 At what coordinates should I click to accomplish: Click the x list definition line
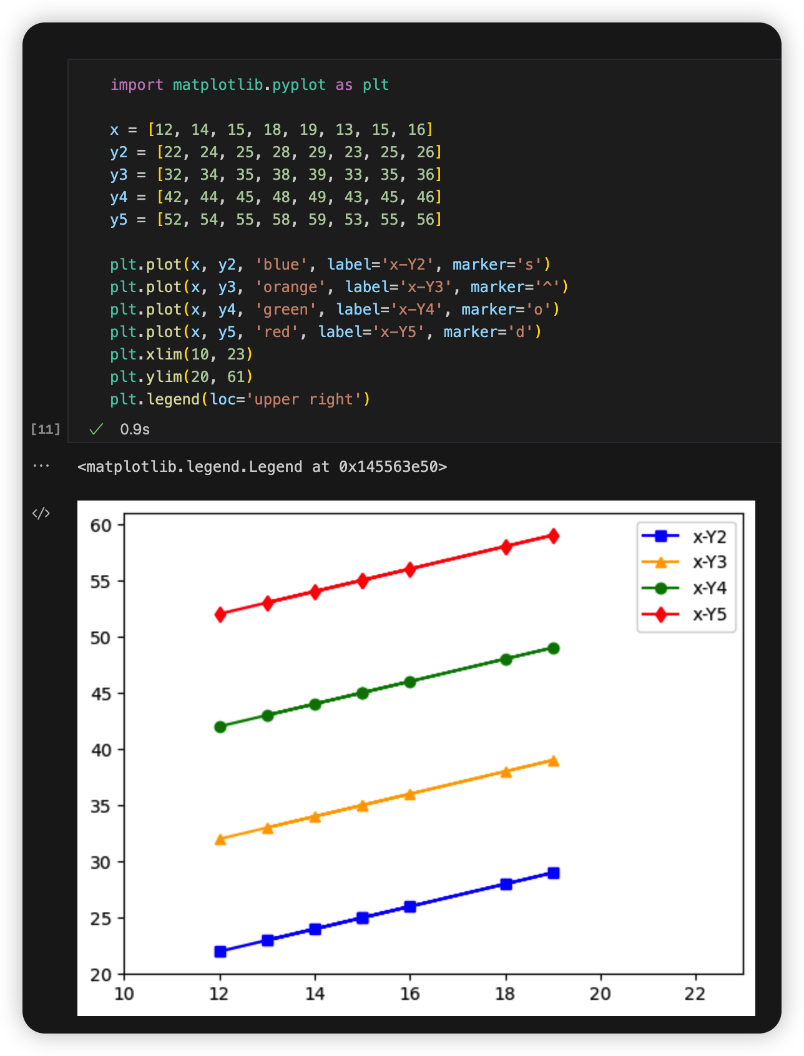[272, 130]
